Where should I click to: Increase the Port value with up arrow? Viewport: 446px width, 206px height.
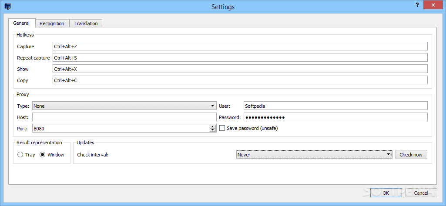[213, 126]
